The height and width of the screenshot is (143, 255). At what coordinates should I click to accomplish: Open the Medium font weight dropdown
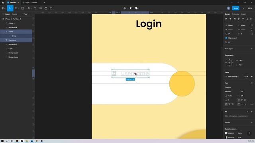[x=229, y=92]
